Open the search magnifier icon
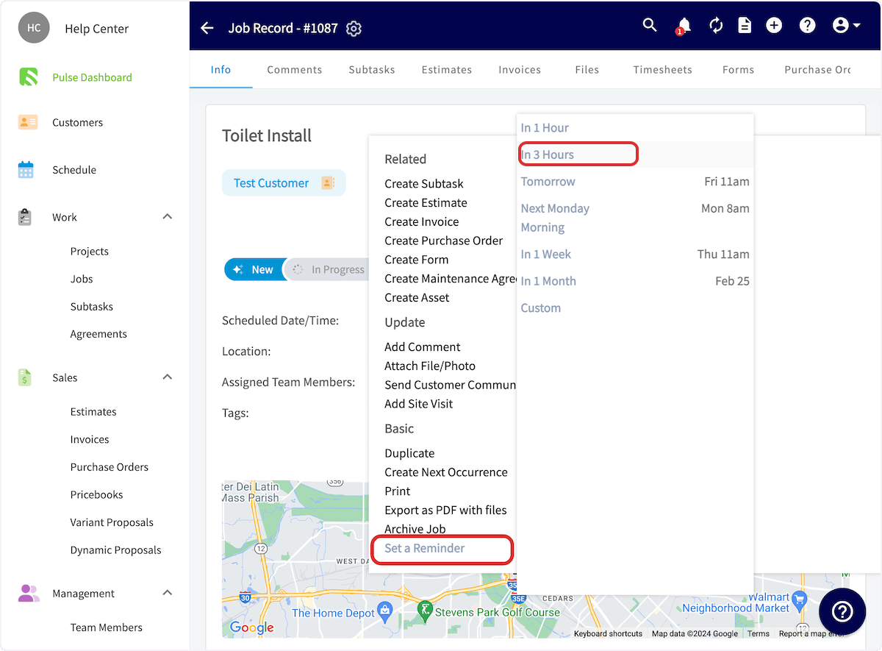Viewport: 882px width, 651px height. click(650, 25)
